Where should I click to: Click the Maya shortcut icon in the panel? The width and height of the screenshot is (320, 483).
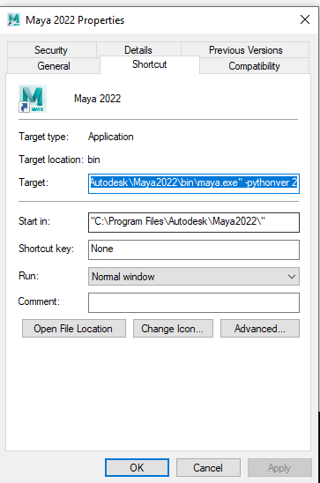(33, 99)
